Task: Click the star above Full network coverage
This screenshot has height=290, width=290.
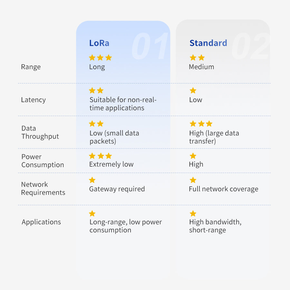Action: 193,180
